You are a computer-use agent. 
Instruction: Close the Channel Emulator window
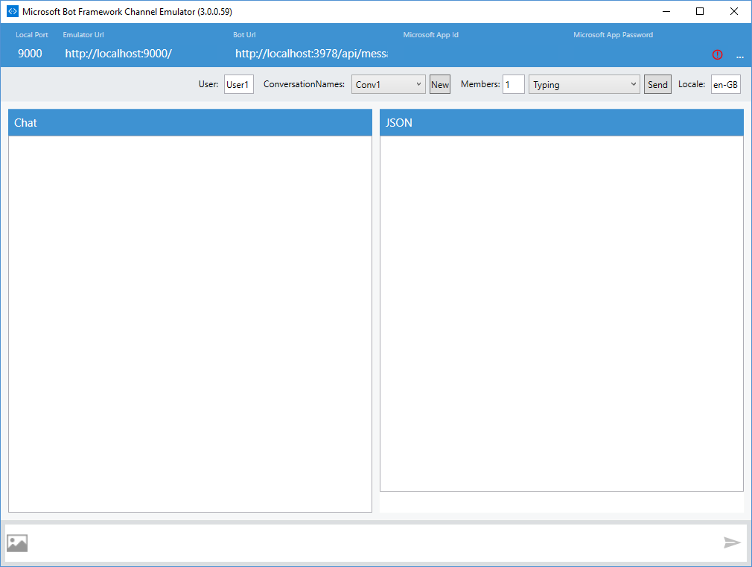coord(734,11)
